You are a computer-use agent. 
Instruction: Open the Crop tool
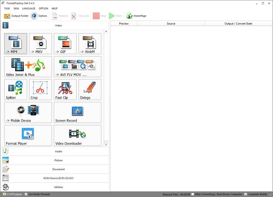(41, 90)
